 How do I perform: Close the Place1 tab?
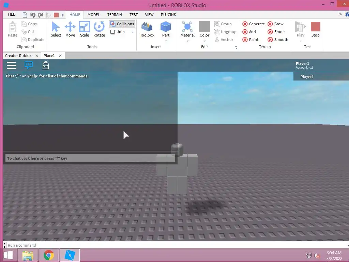pos(60,56)
